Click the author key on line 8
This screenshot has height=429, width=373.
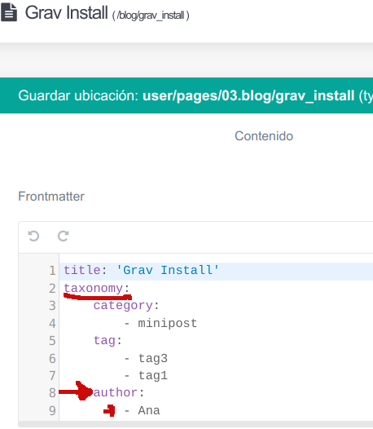click(116, 393)
